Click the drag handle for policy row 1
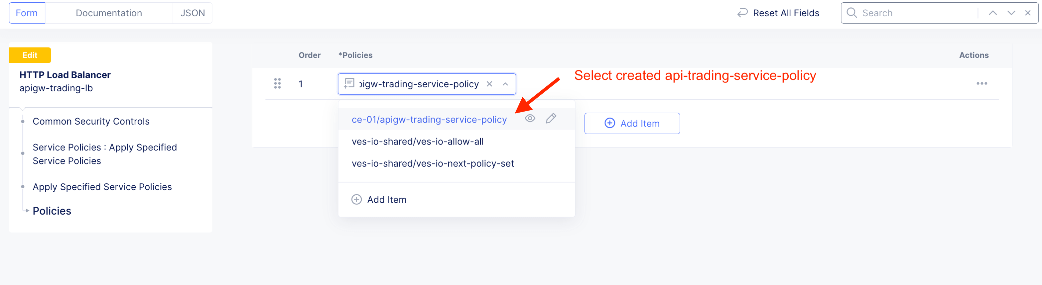1042x285 pixels. [x=278, y=84]
